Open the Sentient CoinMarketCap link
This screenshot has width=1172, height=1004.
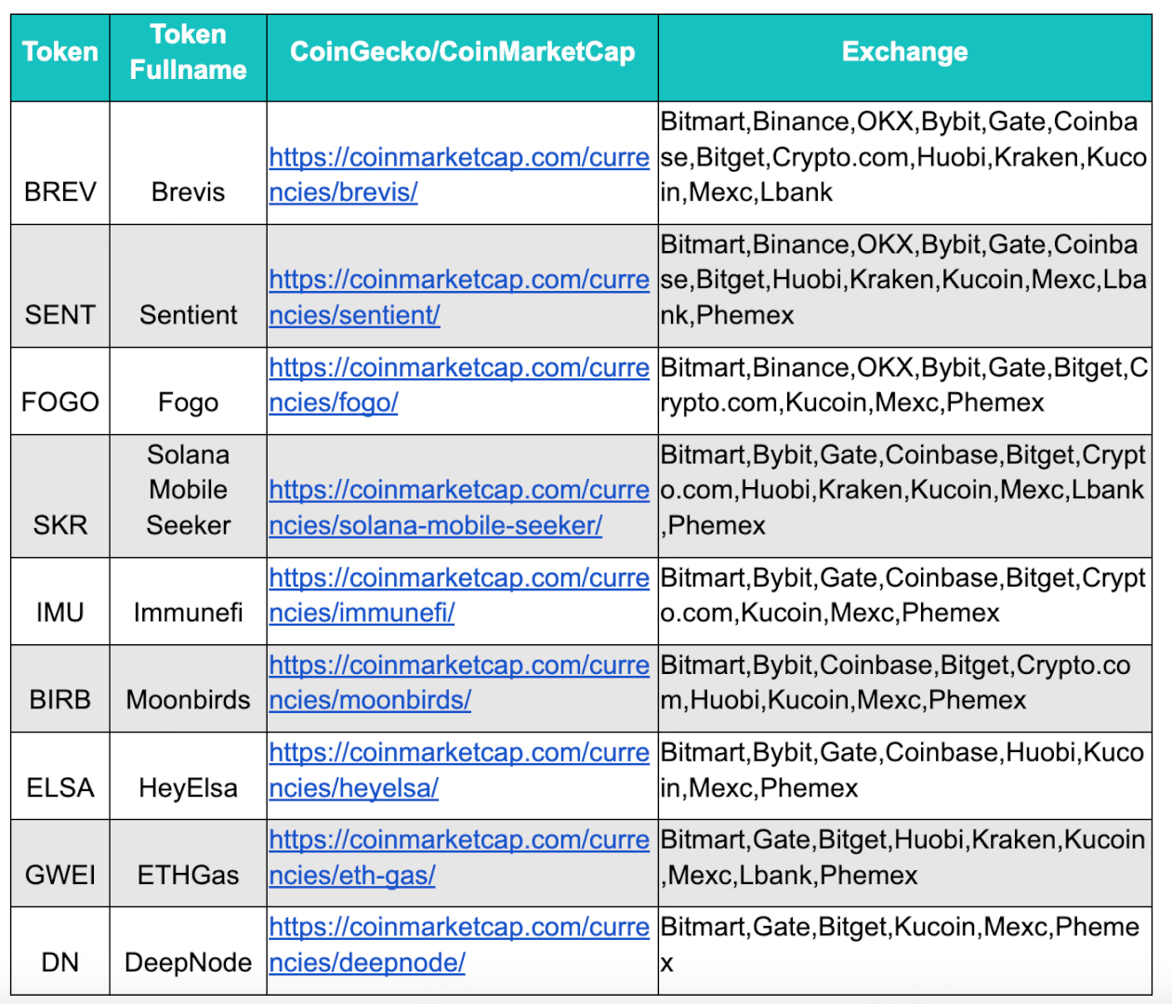click(458, 280)
